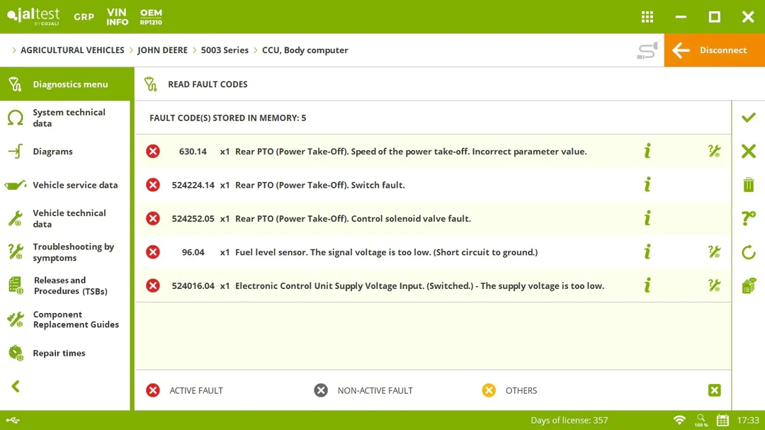Open the apps grid menu icon
This screenshot has width=765, height=430.
coord(647,17)
